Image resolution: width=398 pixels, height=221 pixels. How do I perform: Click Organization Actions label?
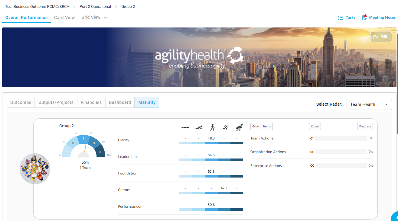(x=269, y=152)
